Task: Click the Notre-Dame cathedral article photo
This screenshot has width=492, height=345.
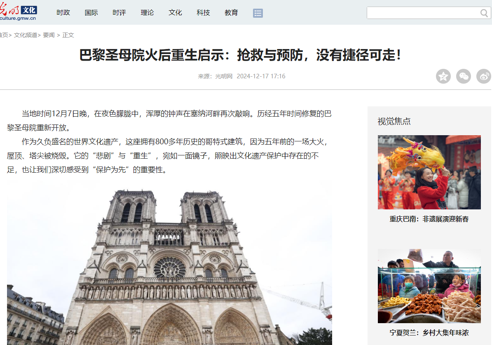Action: pyautogui.click(x=169, y=264)
